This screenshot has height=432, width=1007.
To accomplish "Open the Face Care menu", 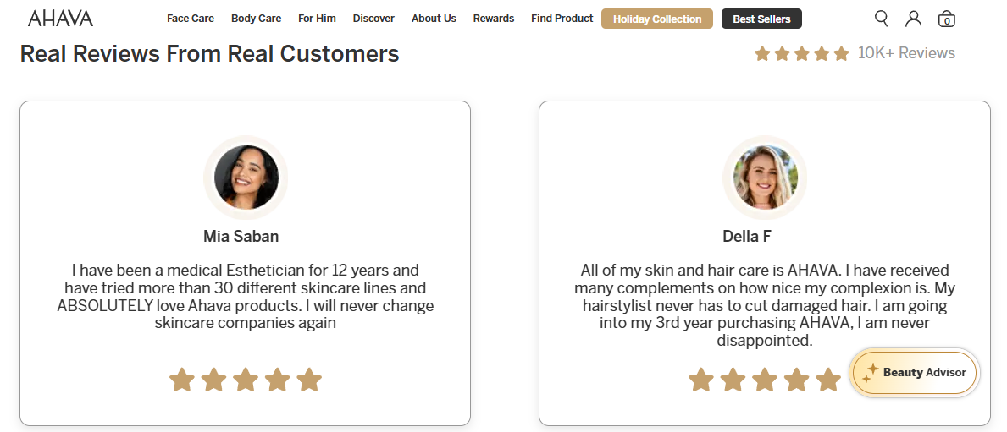I will click(x=191, y=19).
